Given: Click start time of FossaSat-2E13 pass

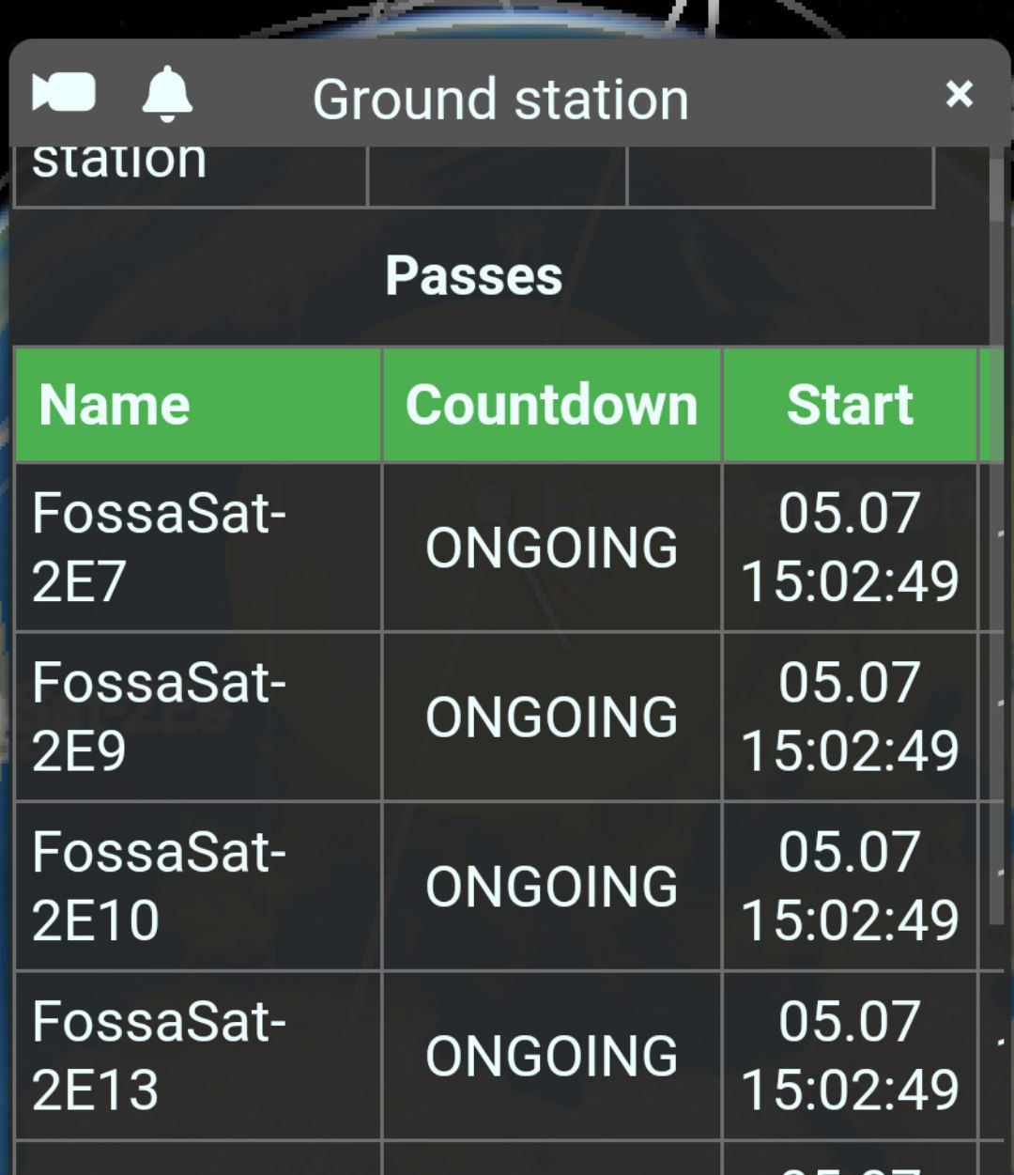Looking at the screenshot, I should pyautogui.click(x=850, y=1055).
